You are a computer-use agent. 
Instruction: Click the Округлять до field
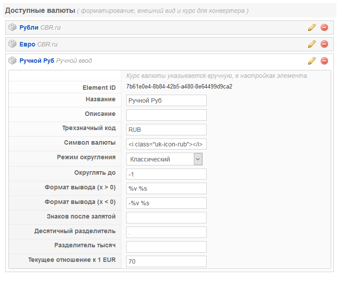pos(166,174)
